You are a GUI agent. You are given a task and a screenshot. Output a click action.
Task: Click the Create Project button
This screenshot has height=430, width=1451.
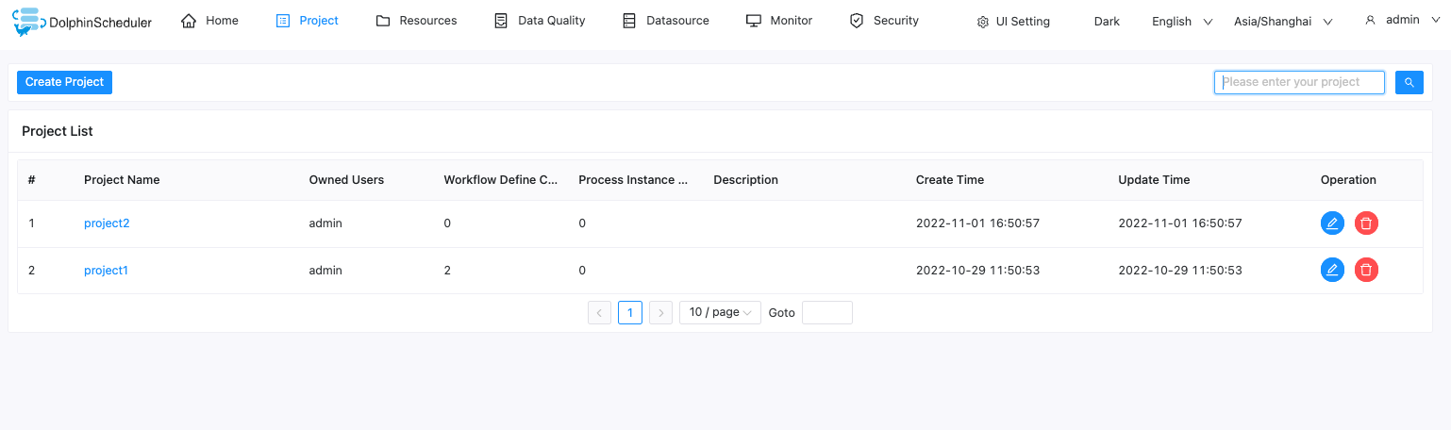pyautogui.click(x=64, y=82)
